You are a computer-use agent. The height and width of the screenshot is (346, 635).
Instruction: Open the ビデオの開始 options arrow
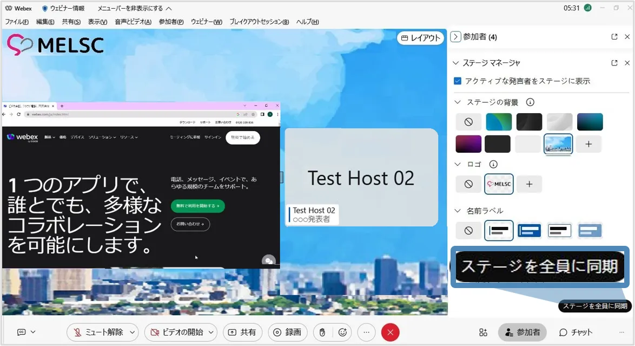[211, 332]
